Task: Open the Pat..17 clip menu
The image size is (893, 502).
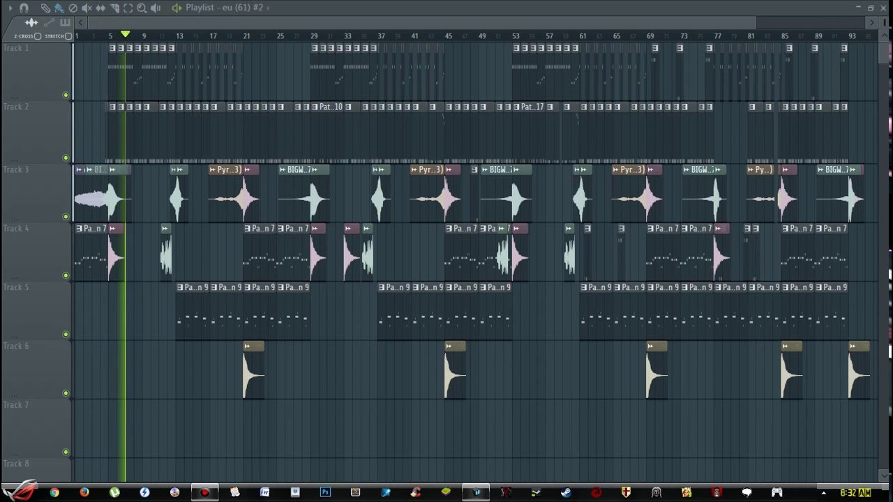Action: tap(517, 107)
